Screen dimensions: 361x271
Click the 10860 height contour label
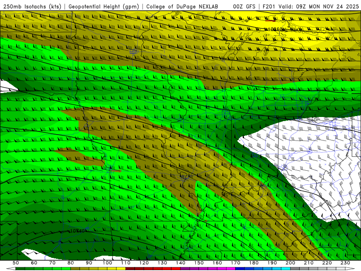click(276, 29)
